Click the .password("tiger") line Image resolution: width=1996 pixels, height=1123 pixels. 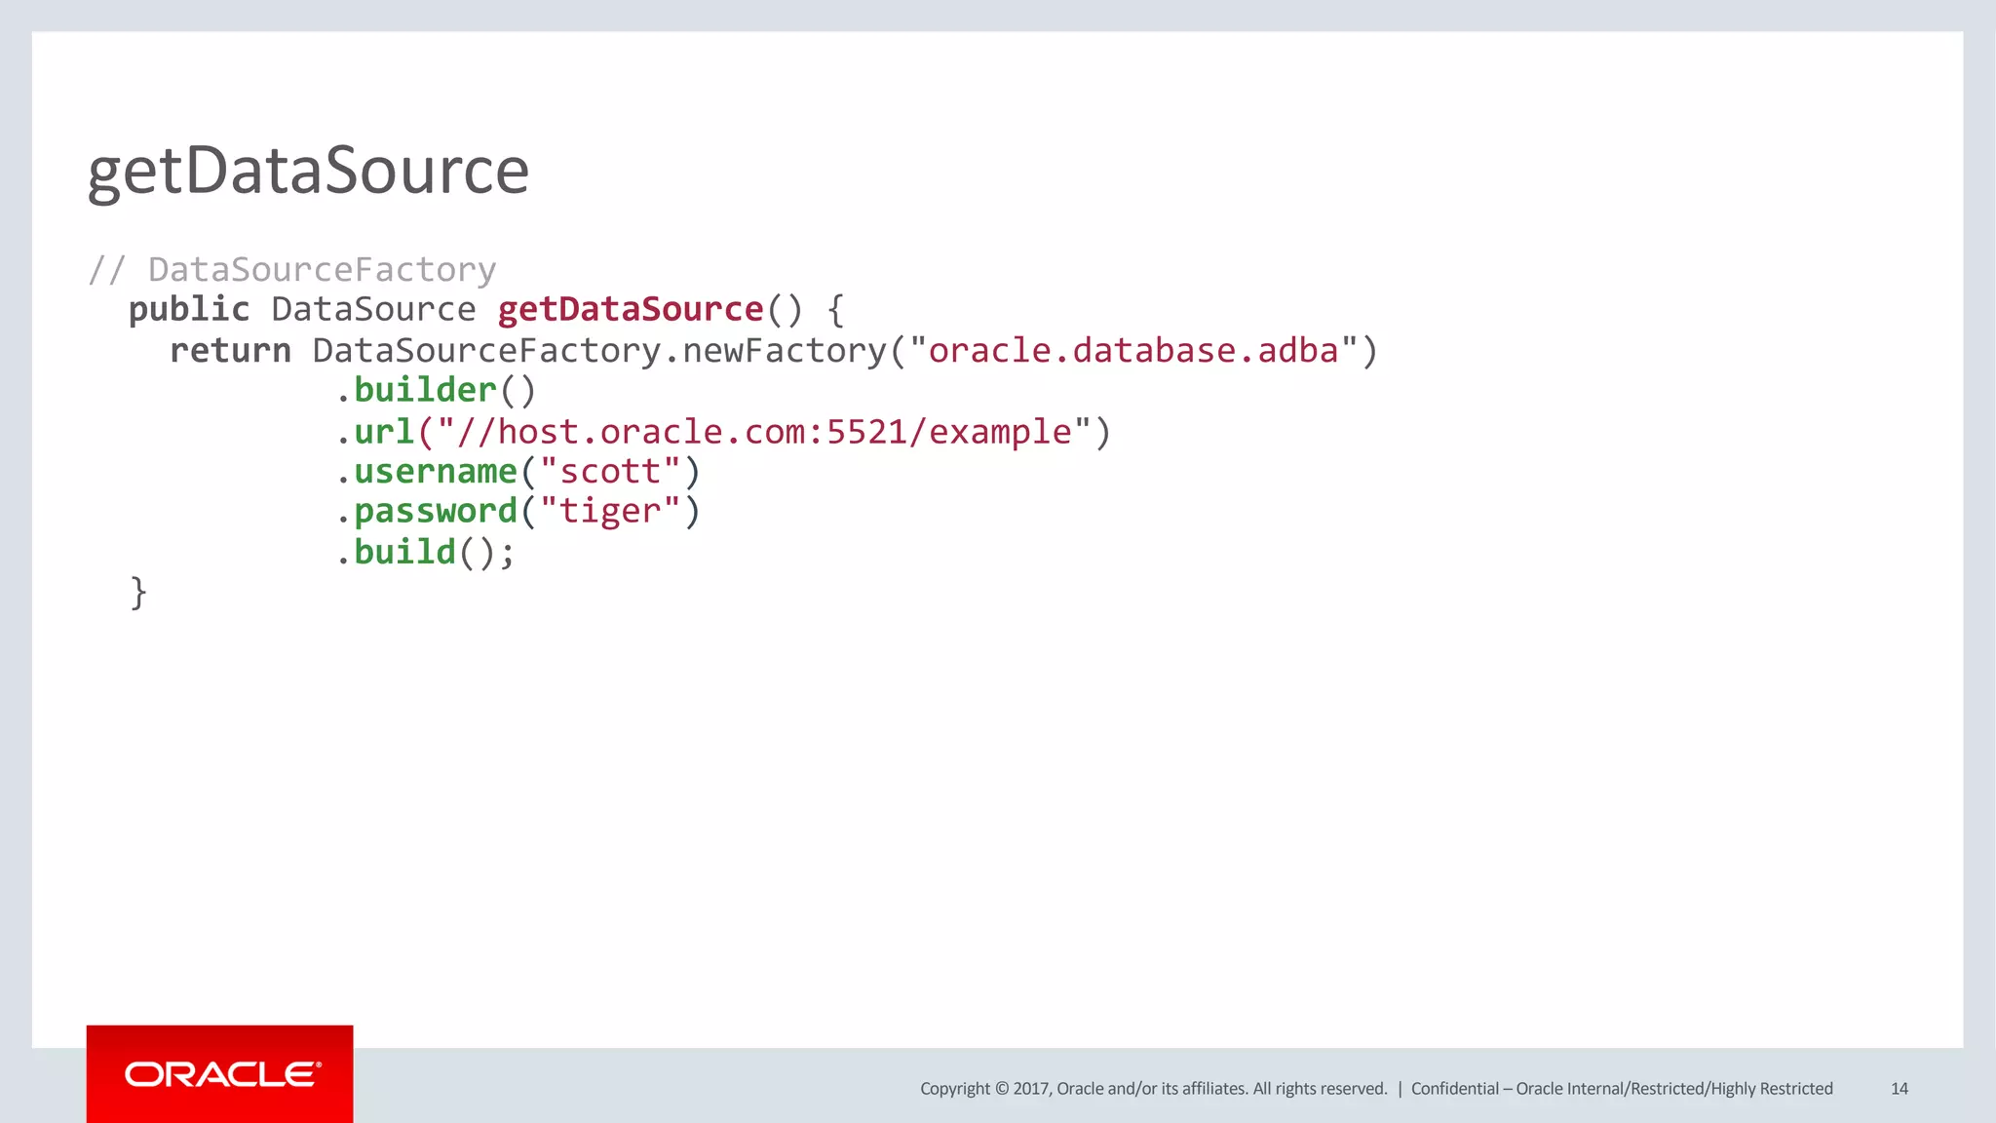point(518,512)
